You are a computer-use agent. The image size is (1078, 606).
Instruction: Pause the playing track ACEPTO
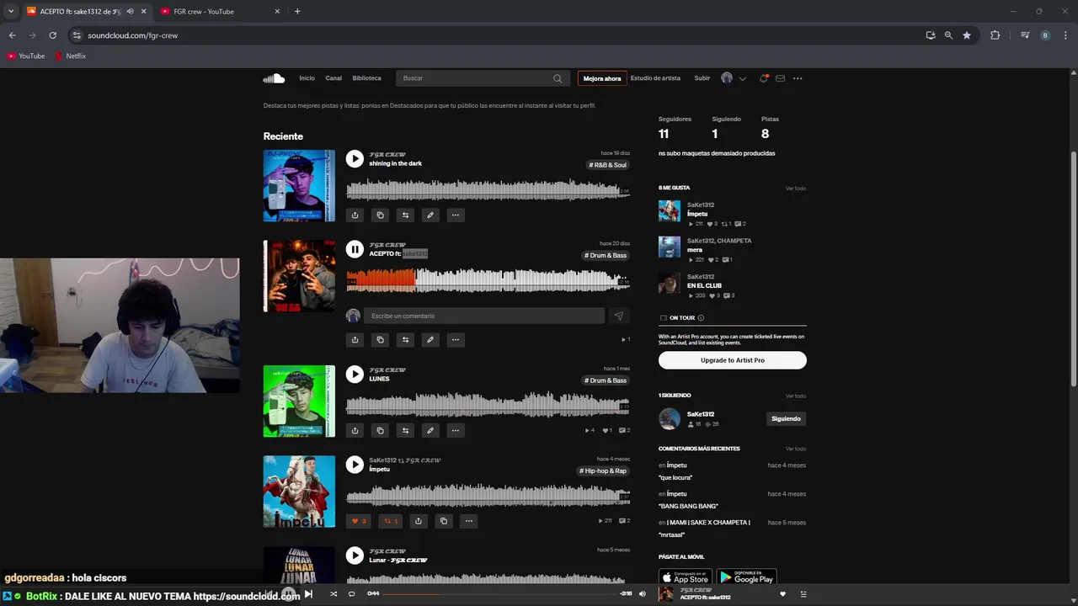point(355,249)
